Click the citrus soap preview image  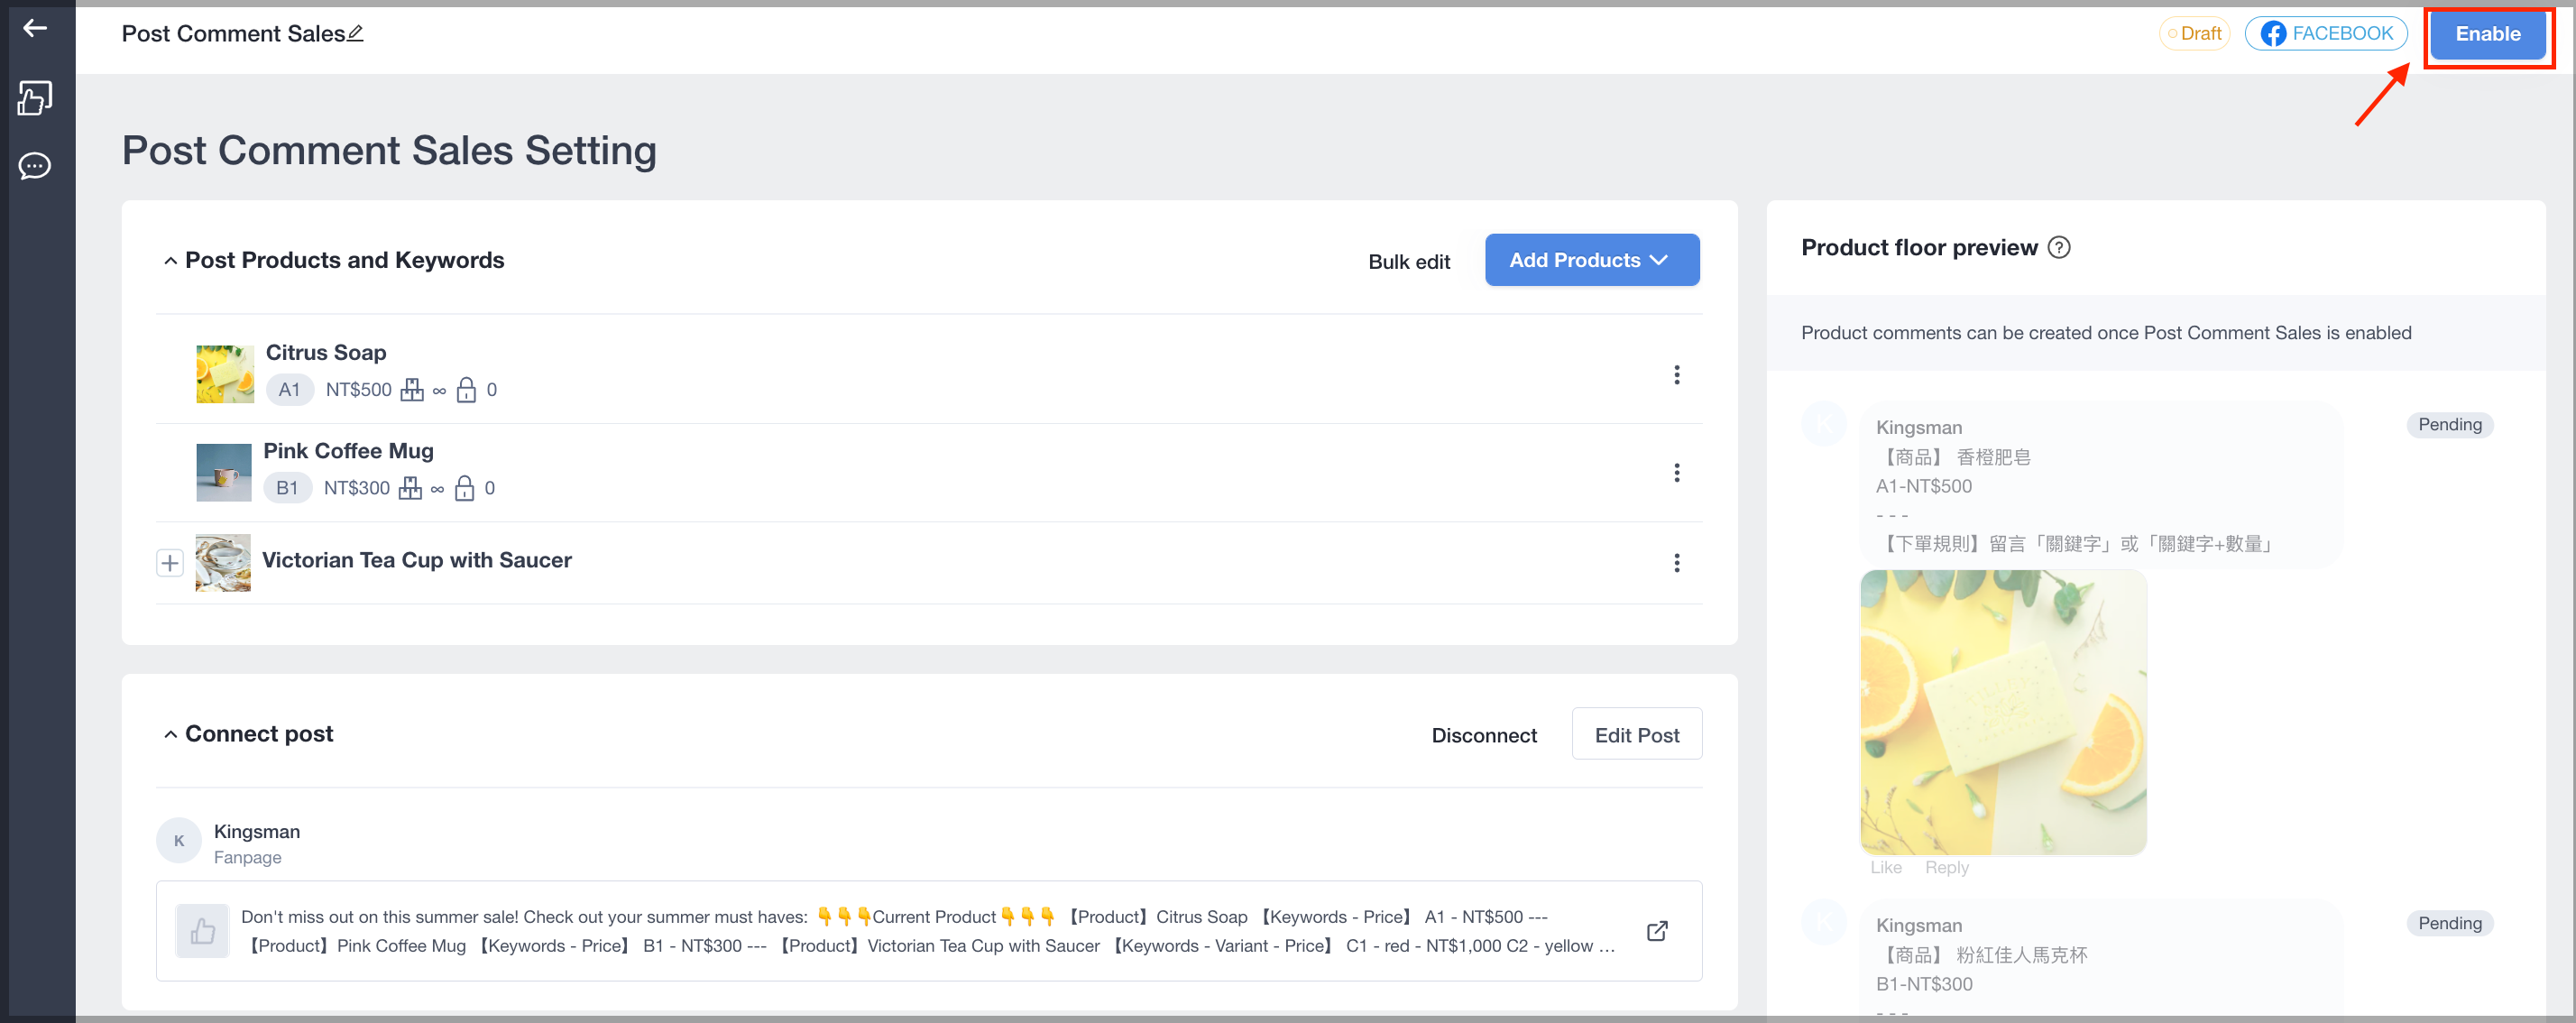2003,712
